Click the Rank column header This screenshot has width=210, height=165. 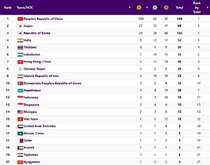tap(8, 8)
